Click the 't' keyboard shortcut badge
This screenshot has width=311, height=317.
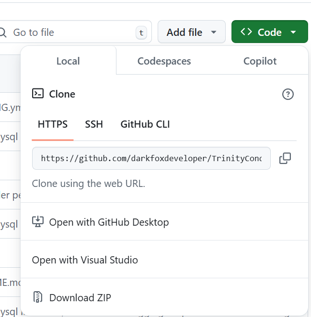click(x=141, y=33)
